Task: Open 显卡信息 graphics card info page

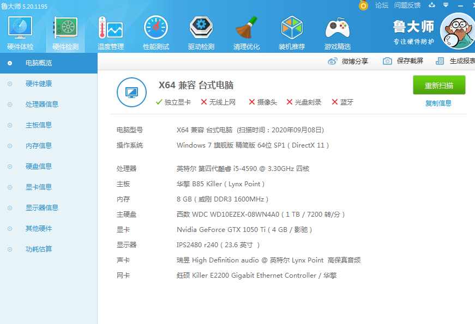Action: [39, 187]
